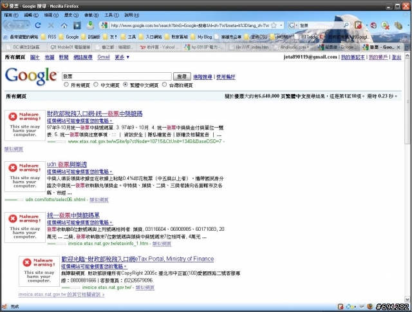Click the status bar clipboard icon
Screen dimensions: 412x312
(x=341, y=306)
